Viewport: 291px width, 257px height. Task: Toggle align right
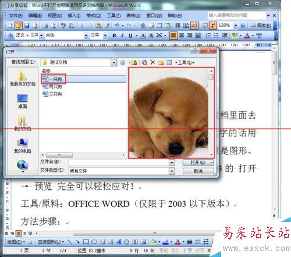[x=190, y=36]
